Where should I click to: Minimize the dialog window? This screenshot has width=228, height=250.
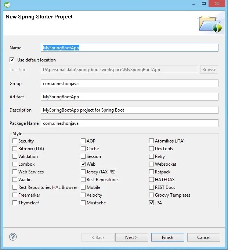193,4
